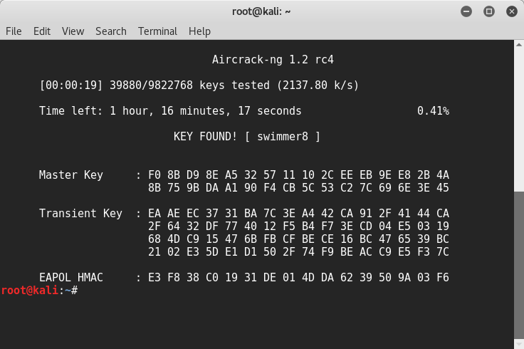This screenshot has width=524, height=349.
Task: Open the View menu
Action: tap(73, 31)
